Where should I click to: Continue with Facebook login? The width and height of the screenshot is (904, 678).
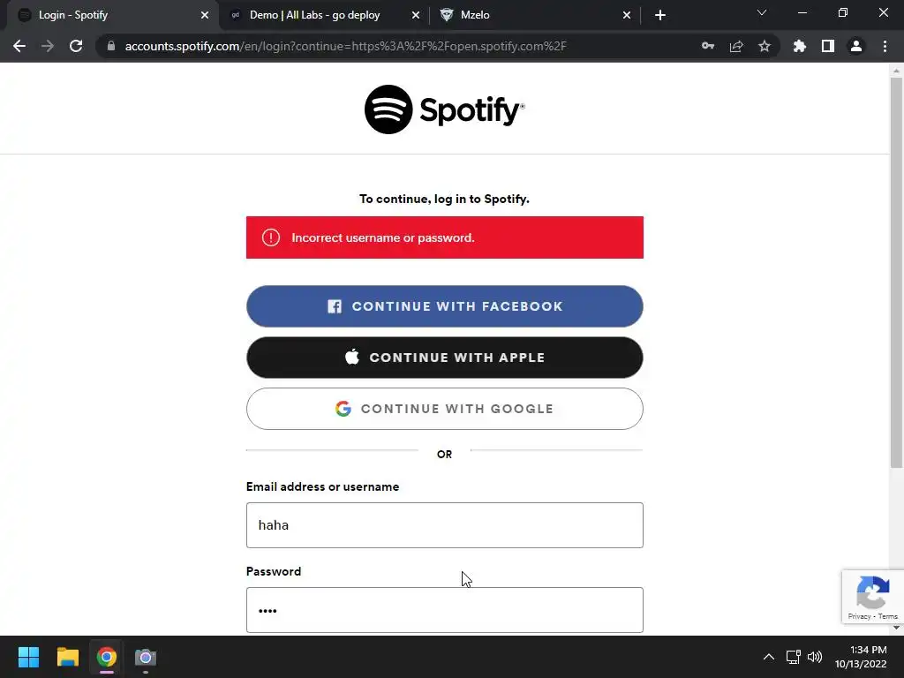point(445,306)
